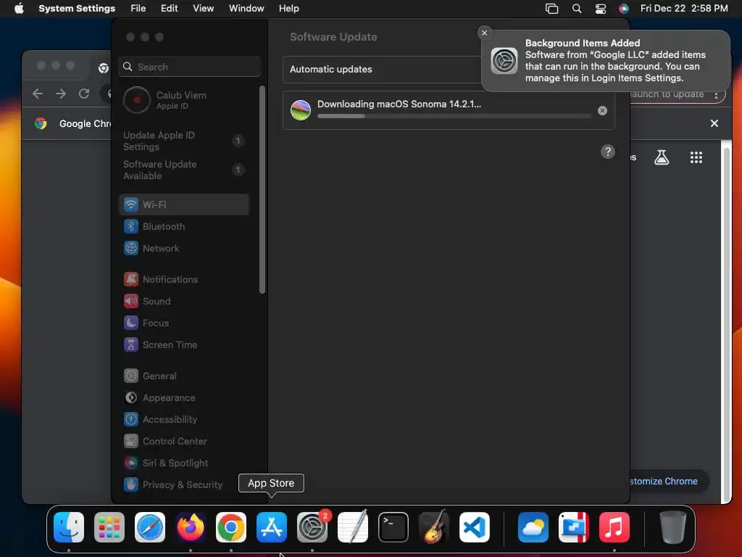Screen dimensions: 742x557
Task: Focus the Settings Search field
Action: [x=189, y=67]
